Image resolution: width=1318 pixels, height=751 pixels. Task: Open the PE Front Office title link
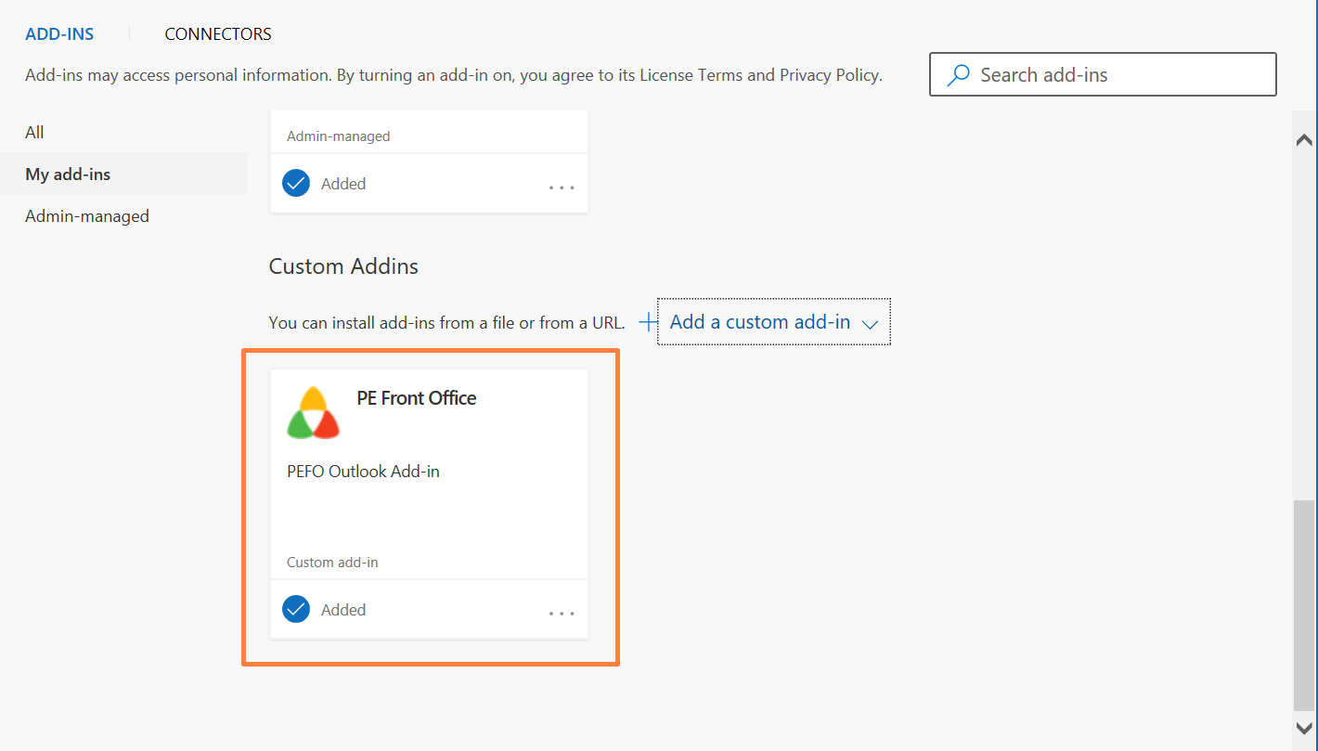[x=417, y=398]
